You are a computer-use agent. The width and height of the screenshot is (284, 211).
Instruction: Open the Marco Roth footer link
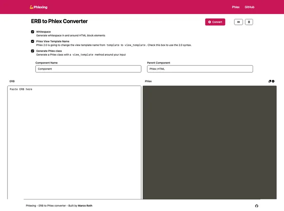click(x=85, y=206)
